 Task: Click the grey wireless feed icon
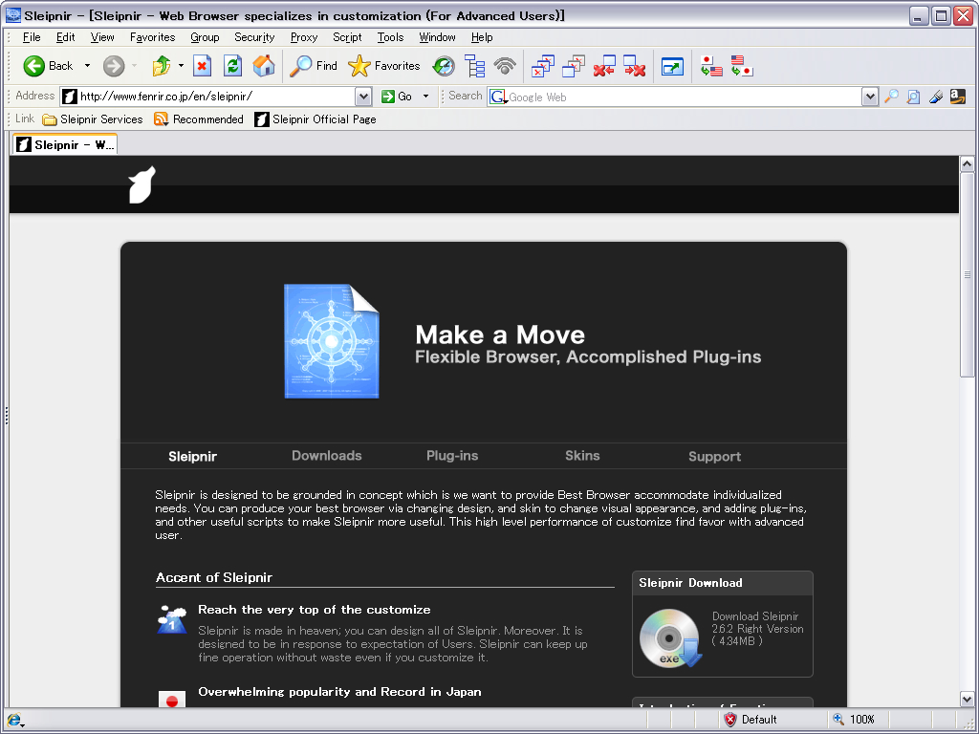pos(505,66)
